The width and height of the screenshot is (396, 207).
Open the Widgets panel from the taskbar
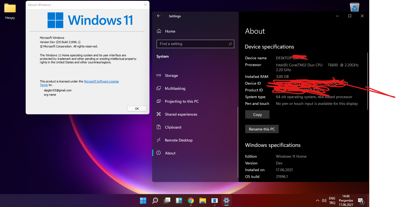point(179,201)
